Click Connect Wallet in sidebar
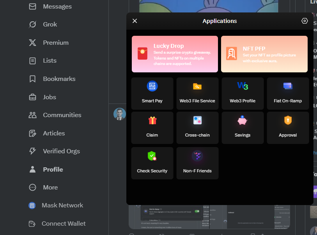Screen dimensions: 317x235 click(x=57, y=223)
